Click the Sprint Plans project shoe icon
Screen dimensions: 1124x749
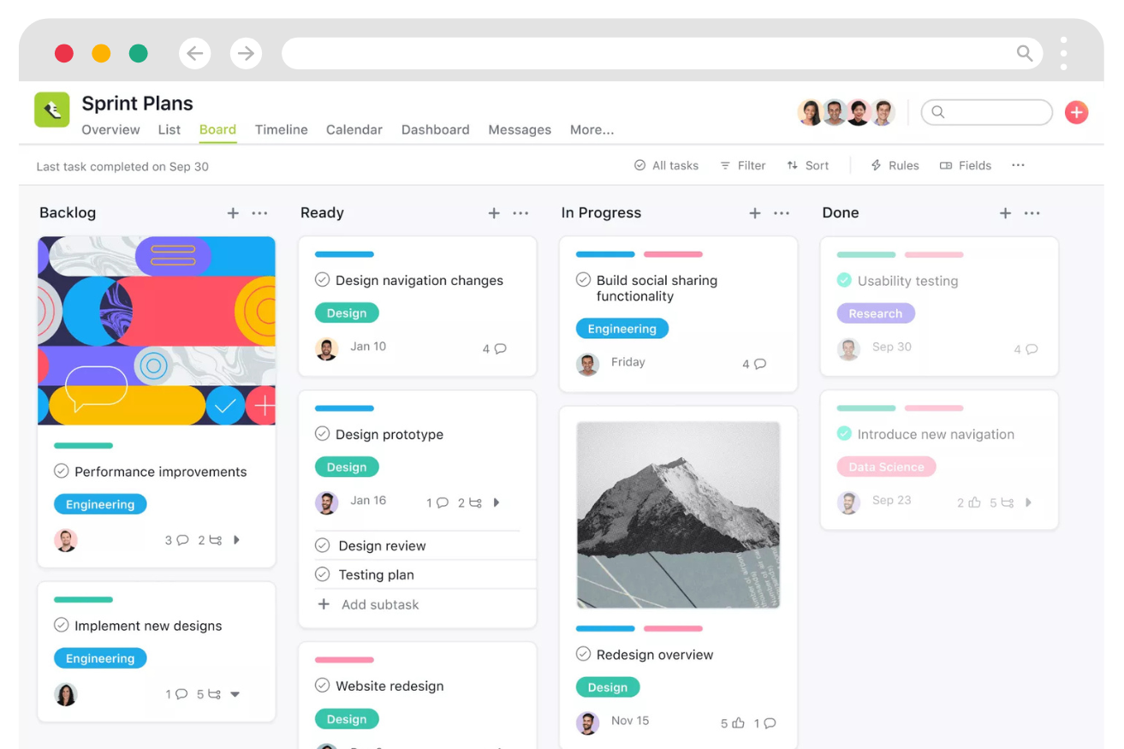pos(52,110)
